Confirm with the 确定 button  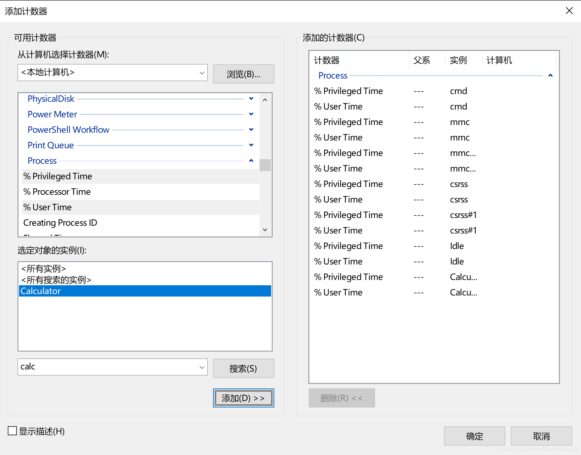(474, 436)
